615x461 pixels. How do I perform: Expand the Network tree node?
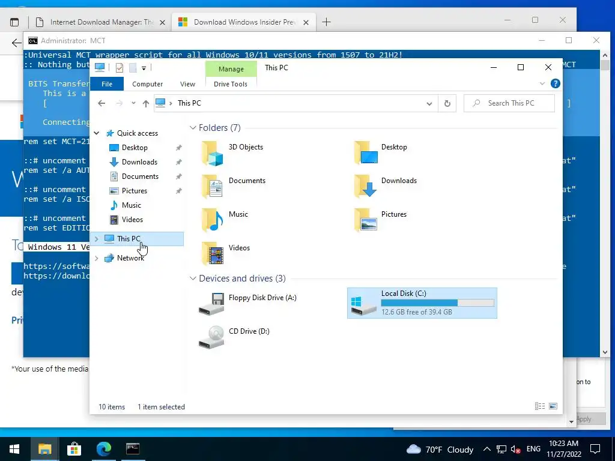click(x=97, y=258)
